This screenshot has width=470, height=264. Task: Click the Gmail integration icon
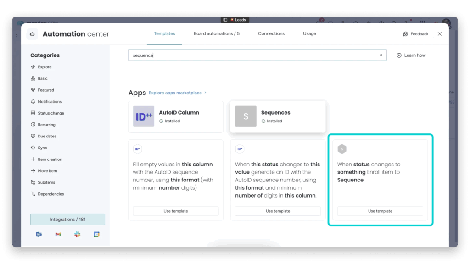click(58, 234)
